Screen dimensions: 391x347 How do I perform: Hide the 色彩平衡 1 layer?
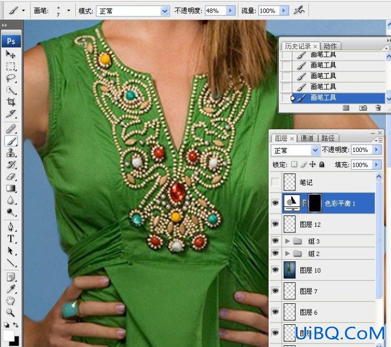[275, 203]
